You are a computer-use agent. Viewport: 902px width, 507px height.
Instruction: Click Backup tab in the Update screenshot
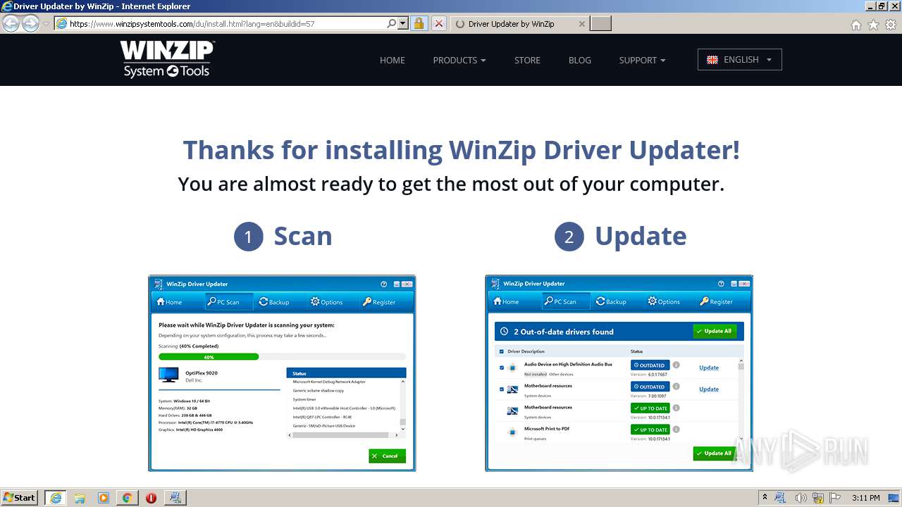click(x=610, y=301)
